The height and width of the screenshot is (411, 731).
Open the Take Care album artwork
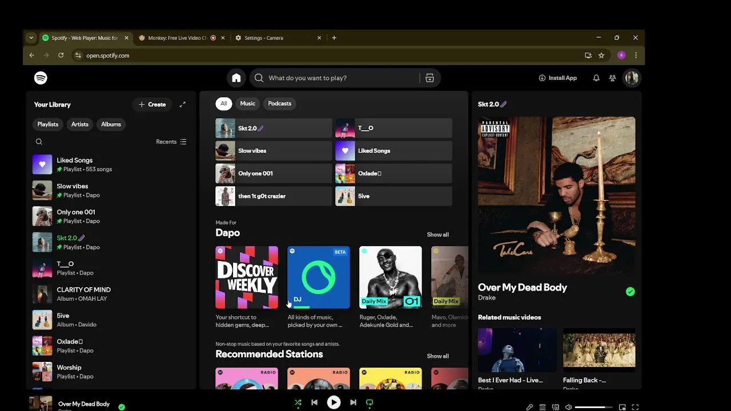point(557,195)
